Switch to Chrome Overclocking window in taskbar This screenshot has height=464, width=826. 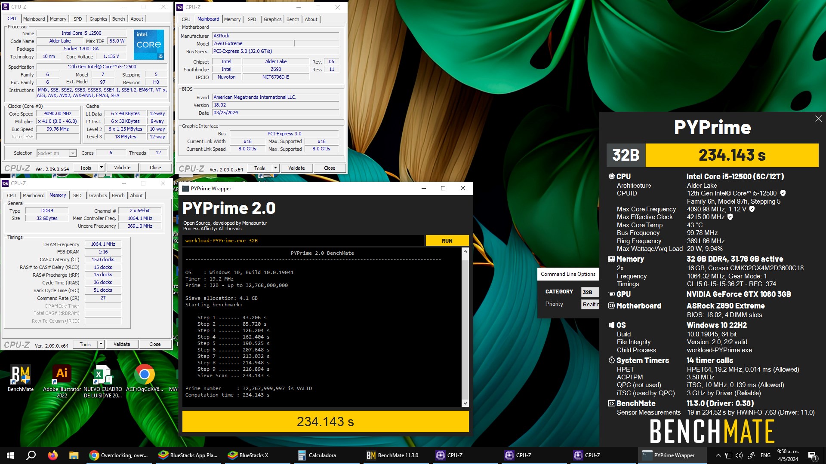click(119, 455)
